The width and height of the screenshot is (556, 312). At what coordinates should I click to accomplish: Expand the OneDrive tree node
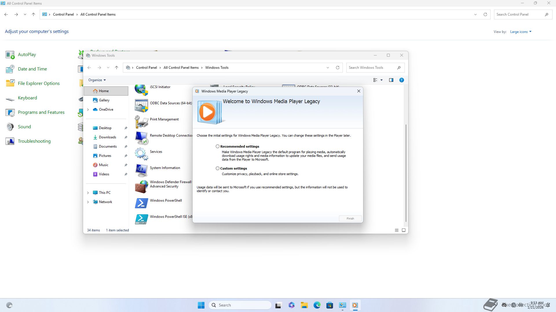[x=88, y=109]
